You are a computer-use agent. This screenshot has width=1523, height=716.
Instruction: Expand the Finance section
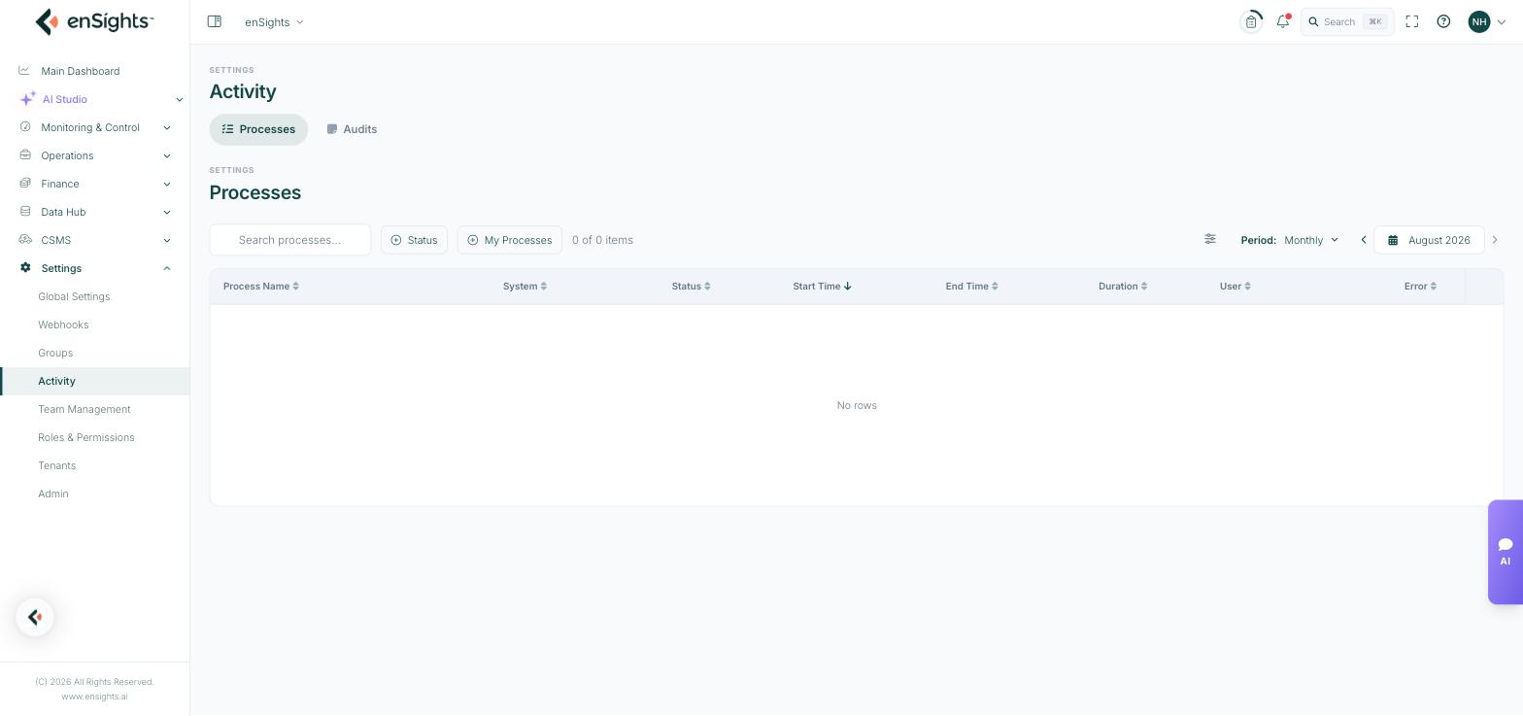pos(95,184)
